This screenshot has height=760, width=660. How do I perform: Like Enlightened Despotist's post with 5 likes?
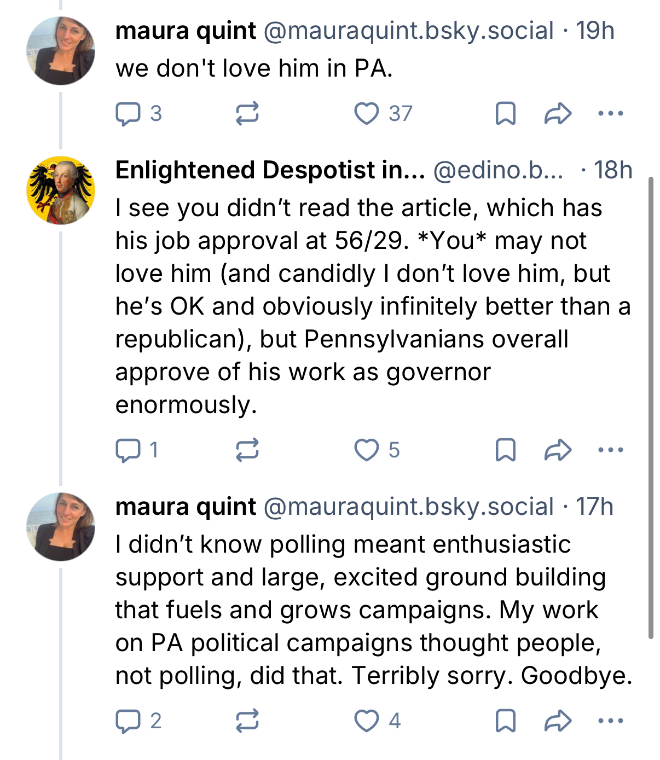coord(367,450)
